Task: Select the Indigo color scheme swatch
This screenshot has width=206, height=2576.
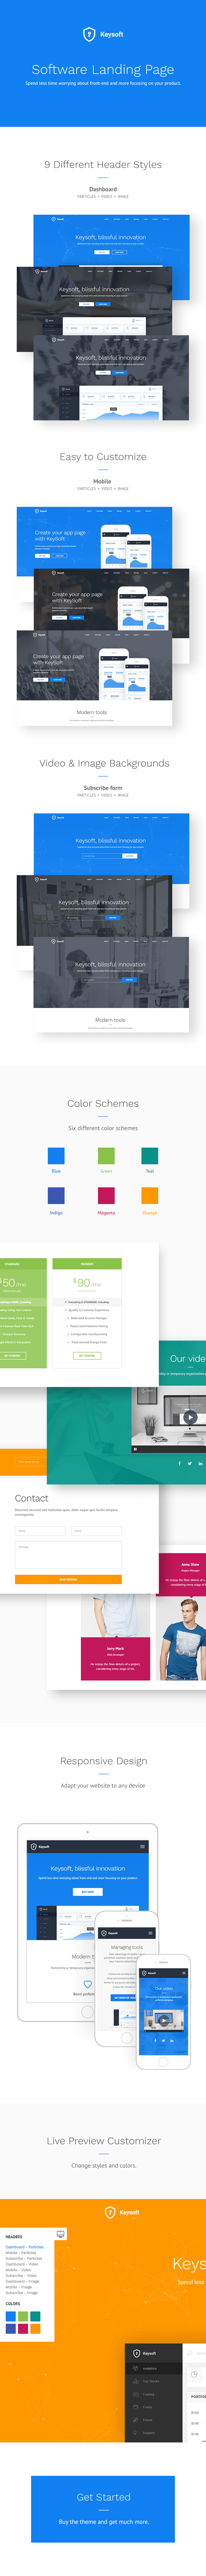Action: 56,1195
